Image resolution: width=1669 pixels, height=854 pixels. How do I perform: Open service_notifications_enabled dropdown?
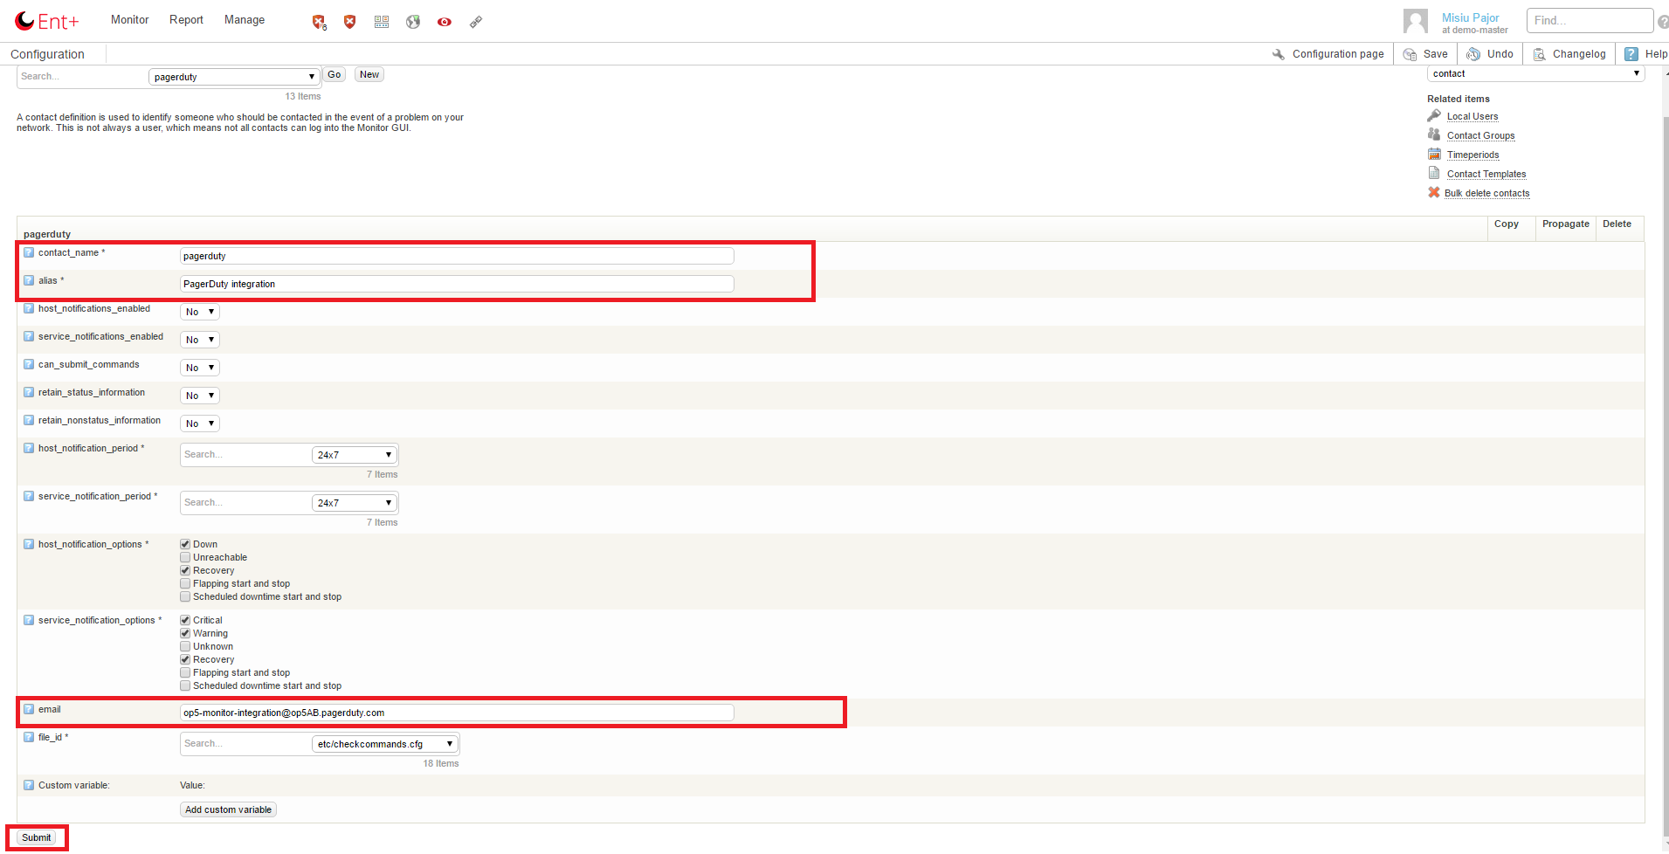tap(200, 340)
